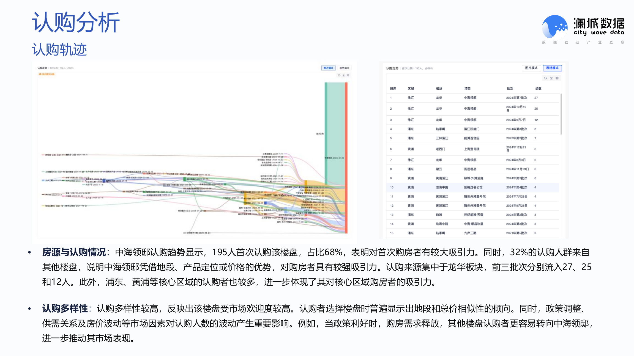The width and height of the screenshot is (634, 356).
Task: Select 图片模式 tab in the Sankey chart panel
Action: (x=328, y=68)
